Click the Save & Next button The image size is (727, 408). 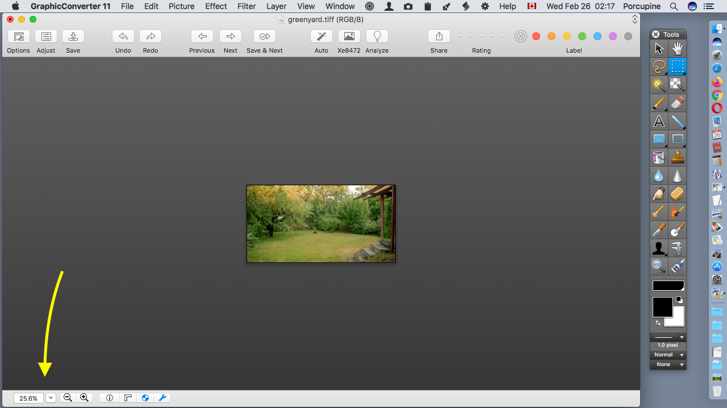point(264,37)
